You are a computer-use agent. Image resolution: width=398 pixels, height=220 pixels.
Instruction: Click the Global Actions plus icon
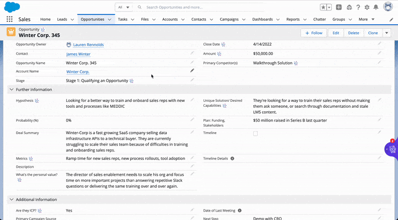(x=339, y=7)
